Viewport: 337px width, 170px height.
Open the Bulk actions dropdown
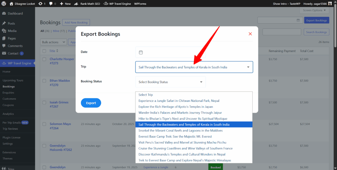pos(53,42)
